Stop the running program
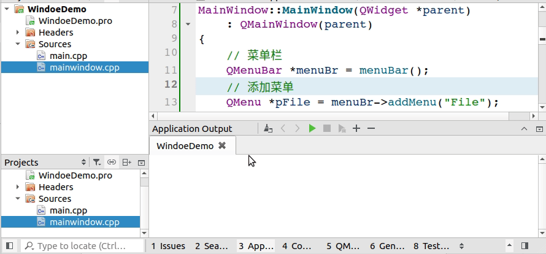 click(x=326, y=129)
